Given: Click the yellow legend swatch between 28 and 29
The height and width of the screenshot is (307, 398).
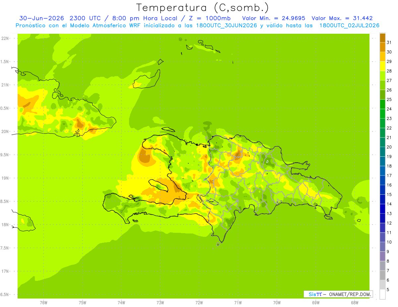Looking at the screenshot, I should coord(382,66).
